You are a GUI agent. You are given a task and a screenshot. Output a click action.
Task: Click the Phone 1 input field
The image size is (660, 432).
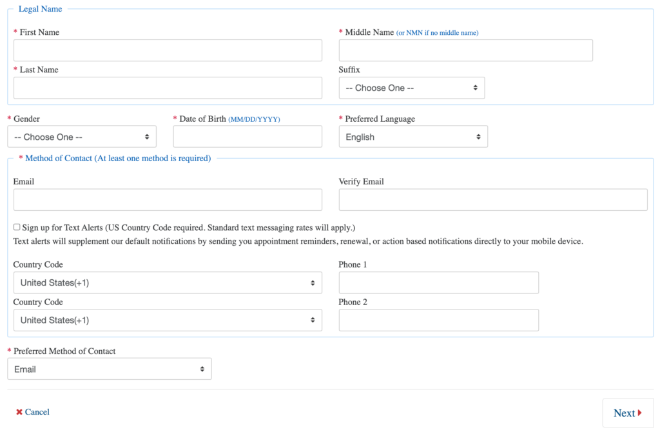coord(438,282)
